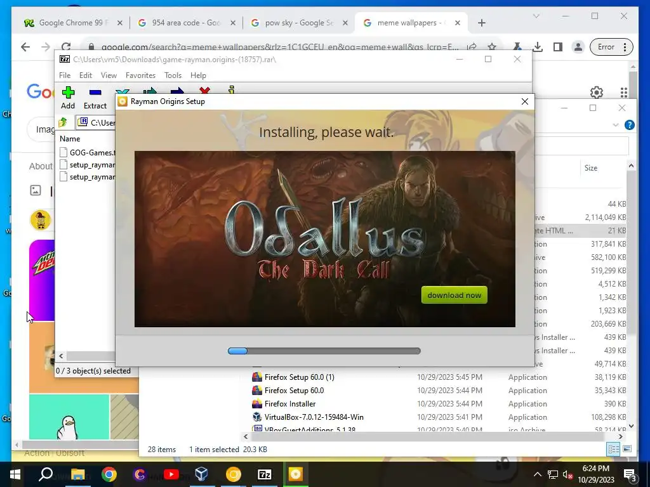
Task: Open File Explorer help icon
Action: (x=629, y=125)
